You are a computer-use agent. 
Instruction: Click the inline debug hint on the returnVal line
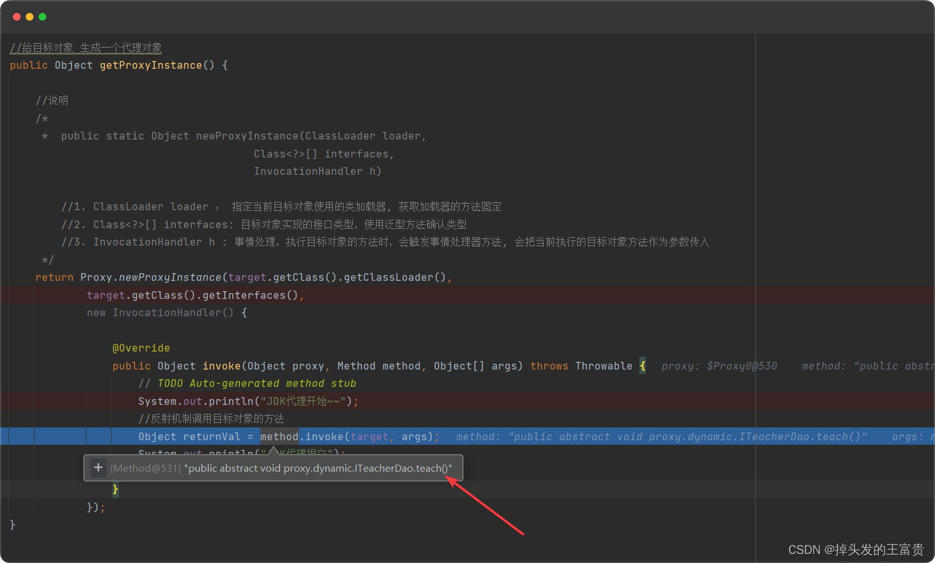point(662,436)
